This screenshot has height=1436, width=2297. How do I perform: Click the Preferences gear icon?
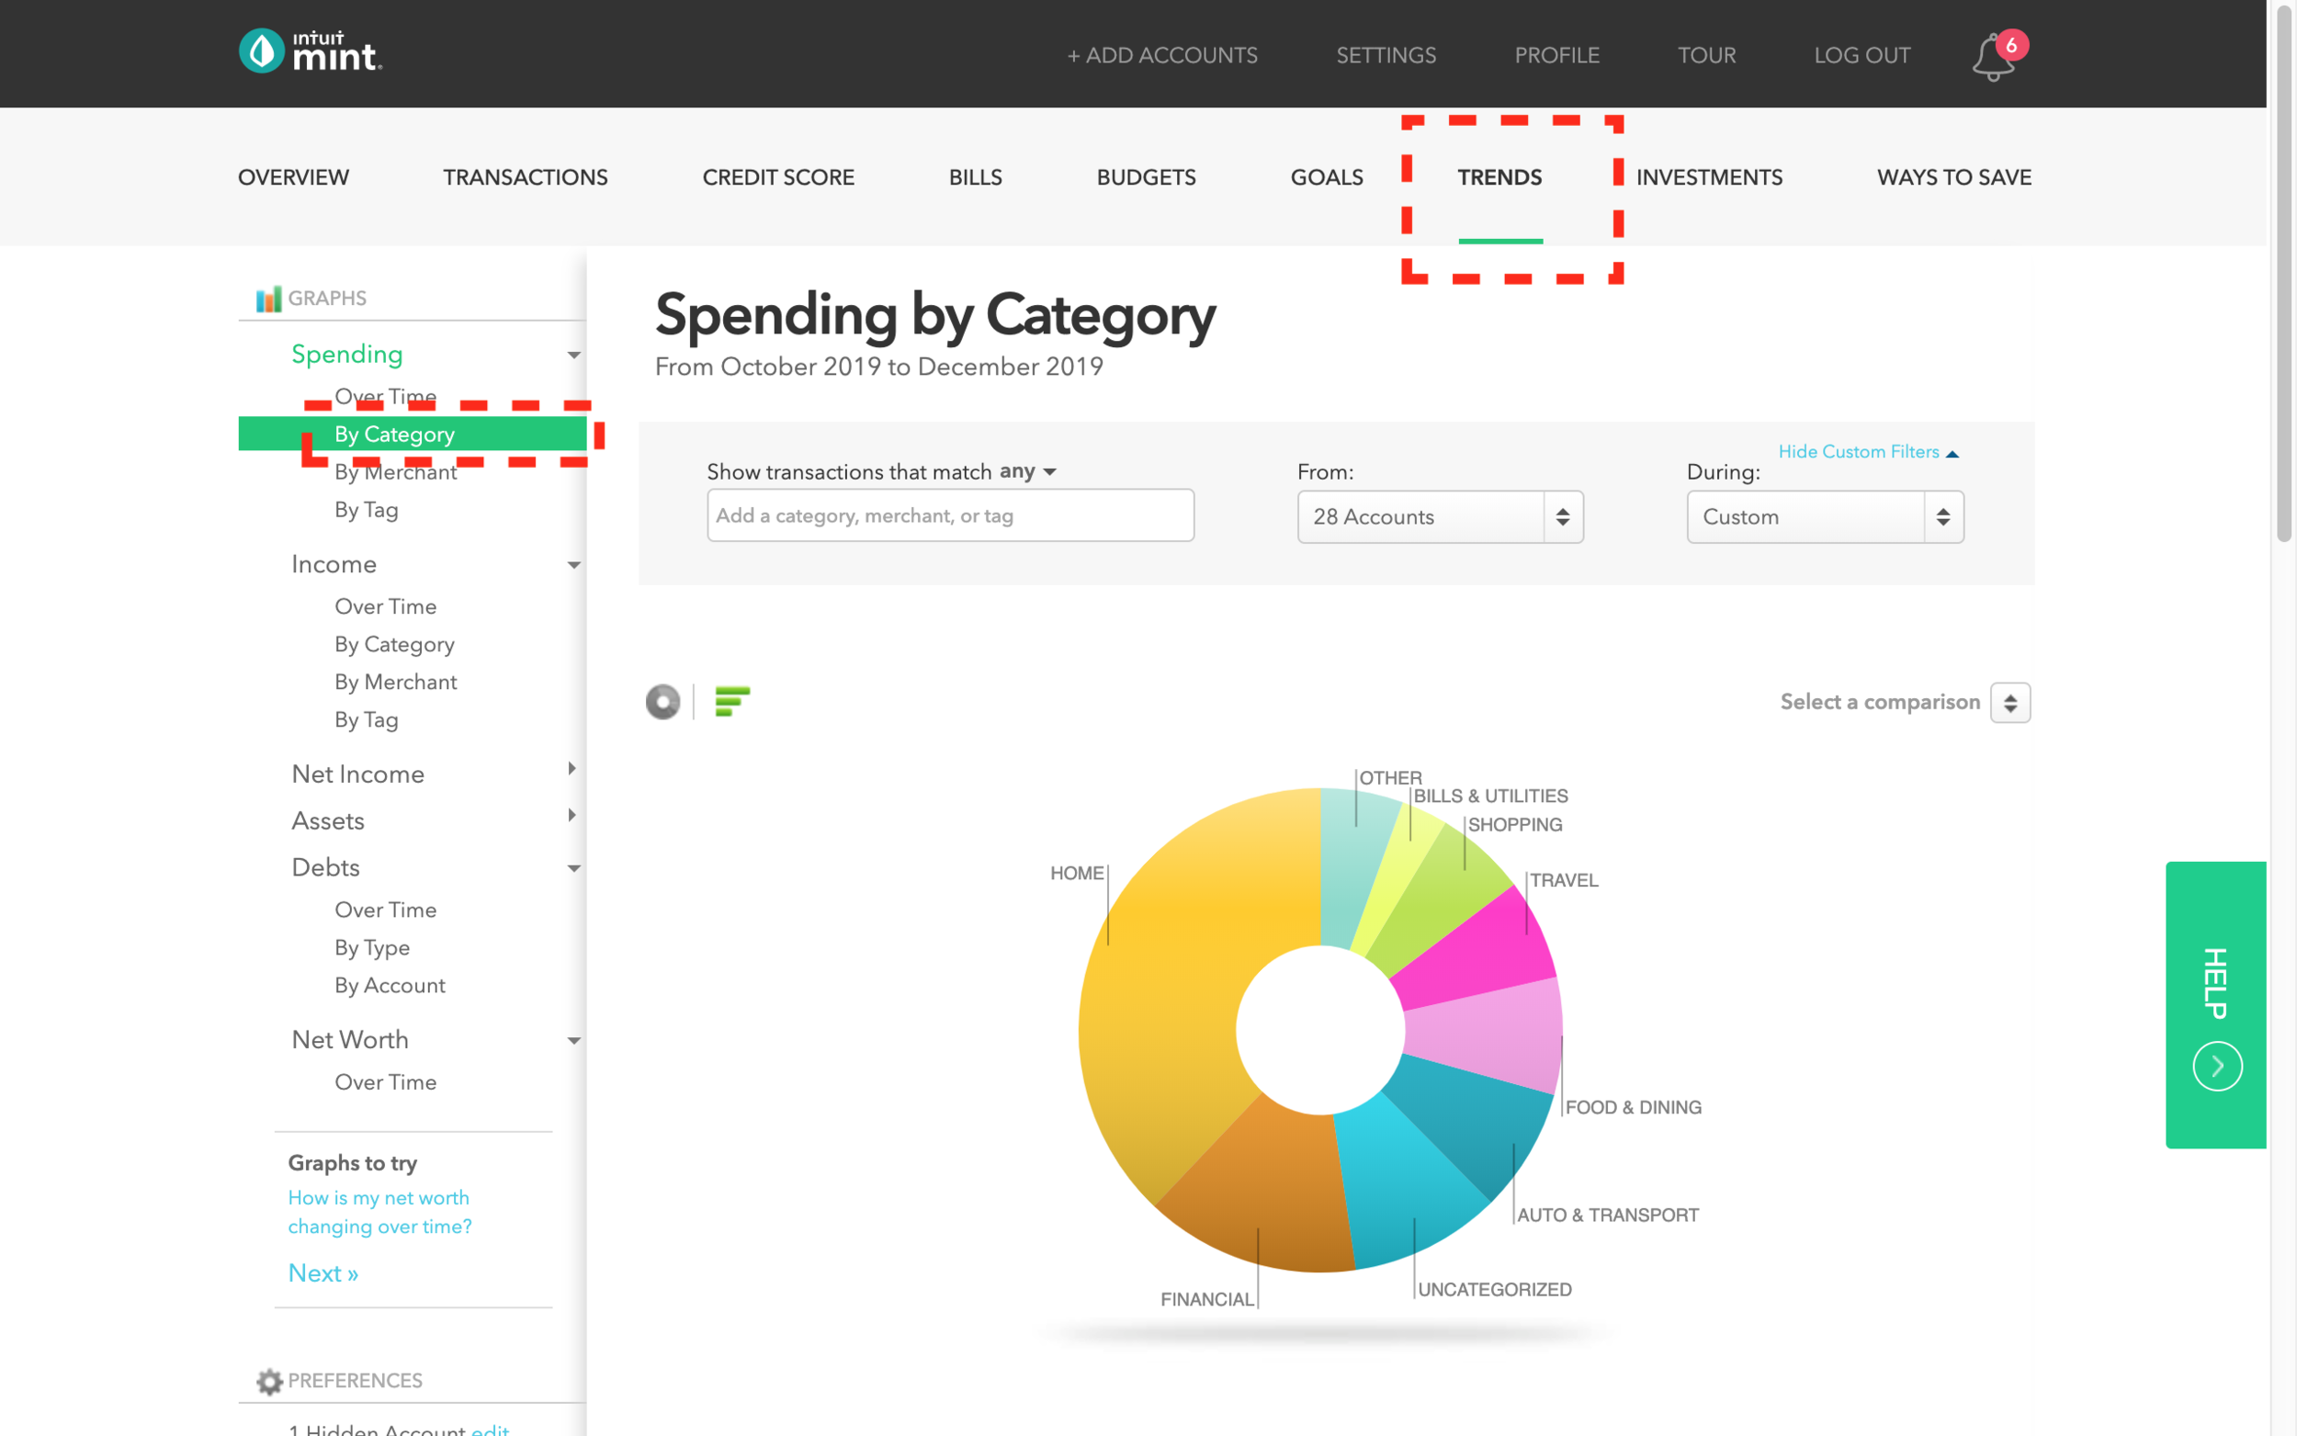pos(268,1381)
